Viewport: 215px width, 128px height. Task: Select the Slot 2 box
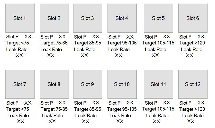54,18
